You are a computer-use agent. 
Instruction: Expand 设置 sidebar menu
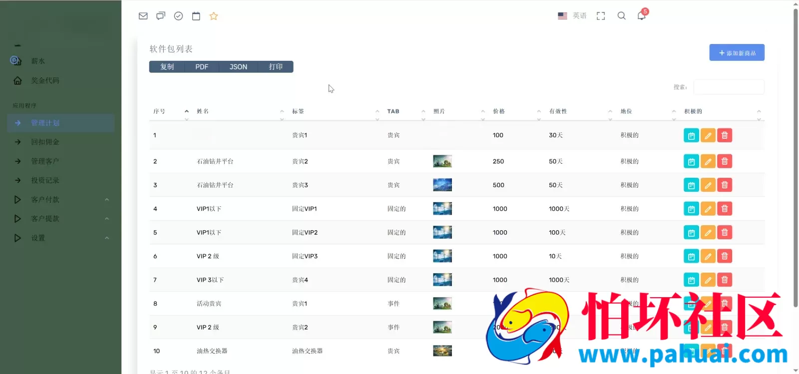click(60, 238)
